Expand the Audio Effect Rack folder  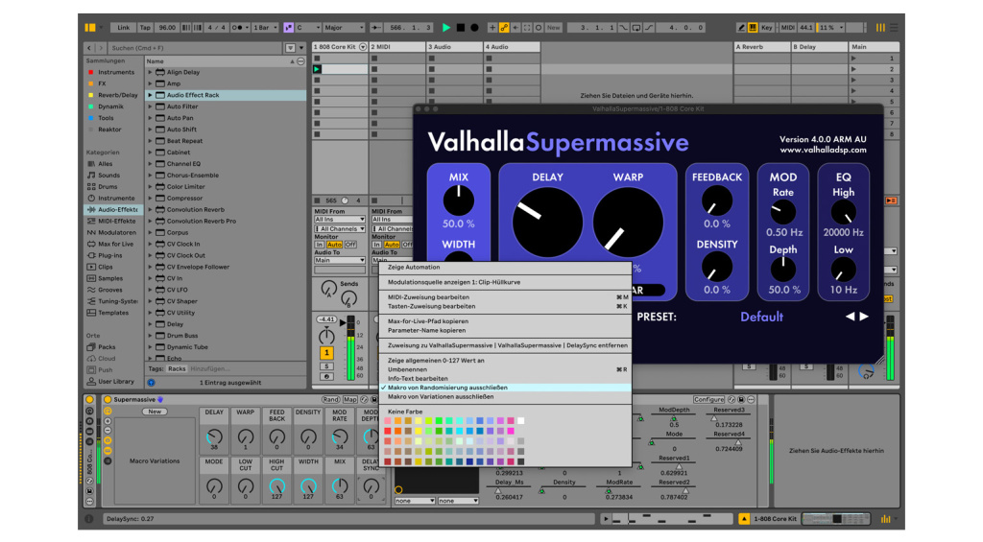click(150, 95)
